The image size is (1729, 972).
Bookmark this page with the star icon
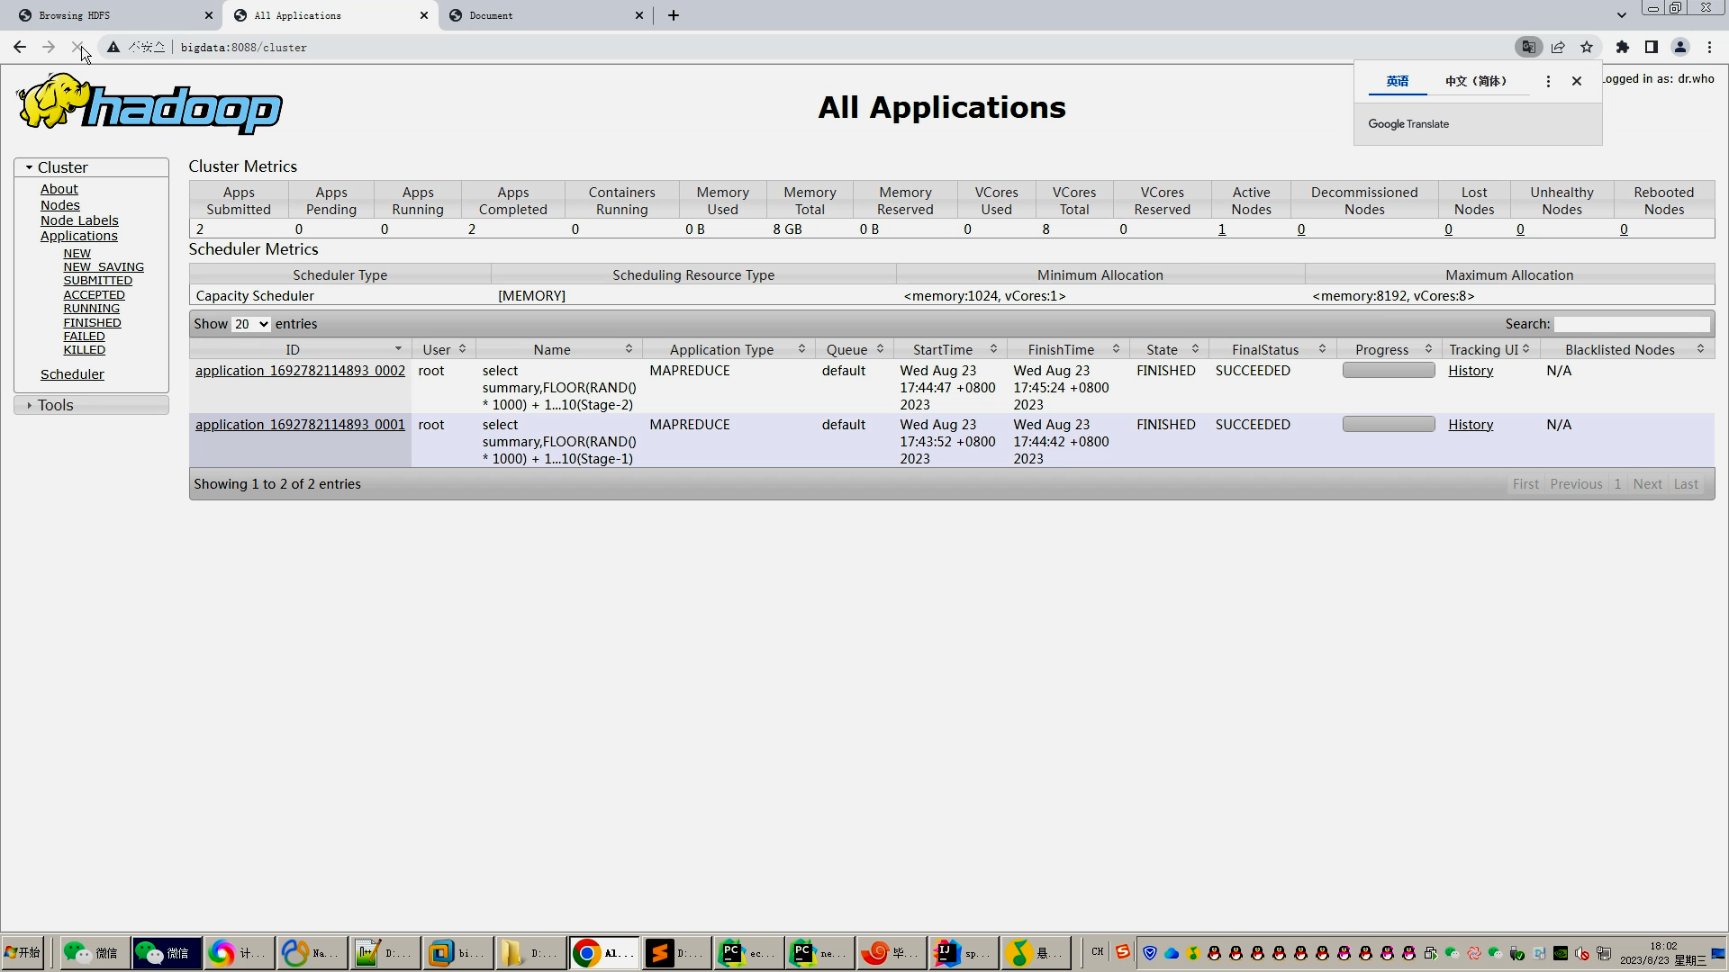pyautogui.click(x=1587, y=47)
